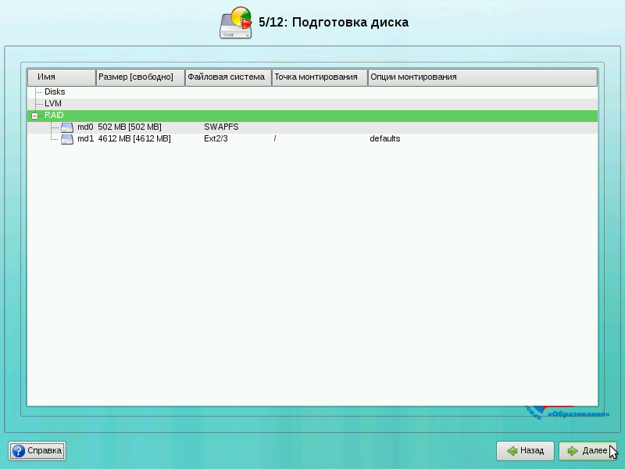Image resolution: width=625 pixels, height=469 pixels.
Task: Open help with the Справка button
Action: coord(37,451)
